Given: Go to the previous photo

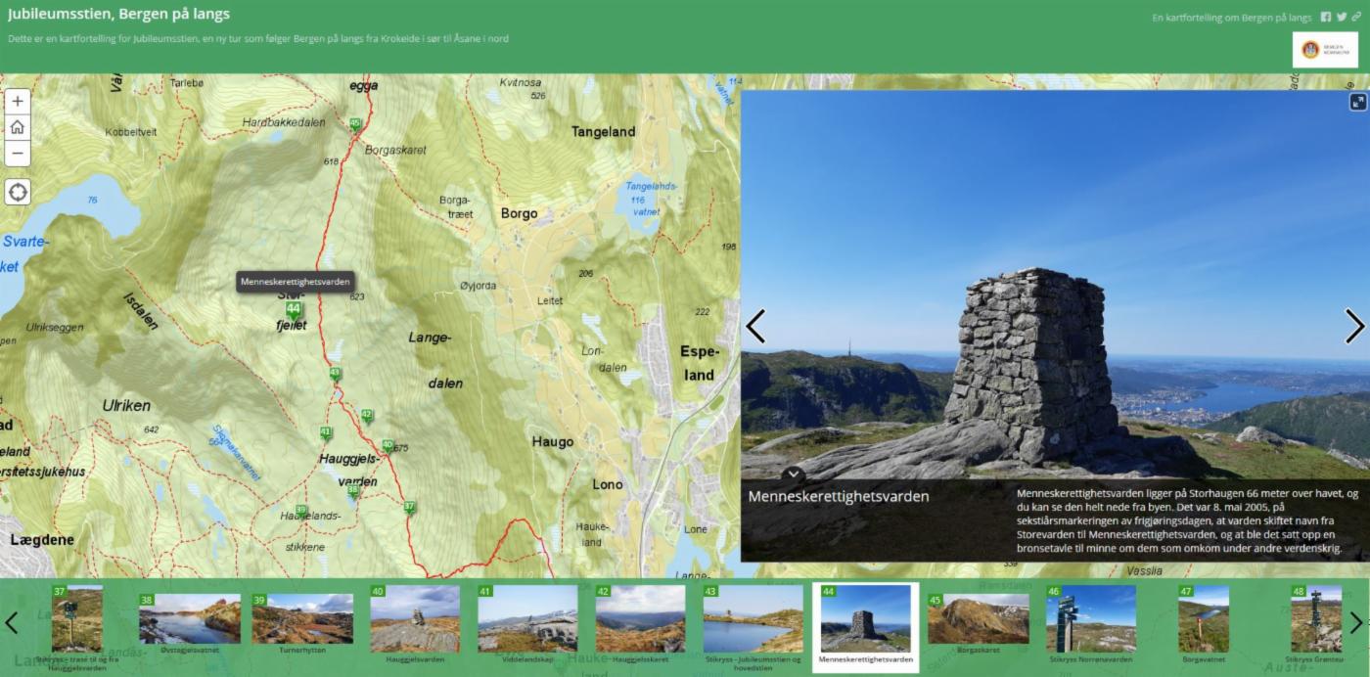Looking at the screenshot, I should [755, 327].
